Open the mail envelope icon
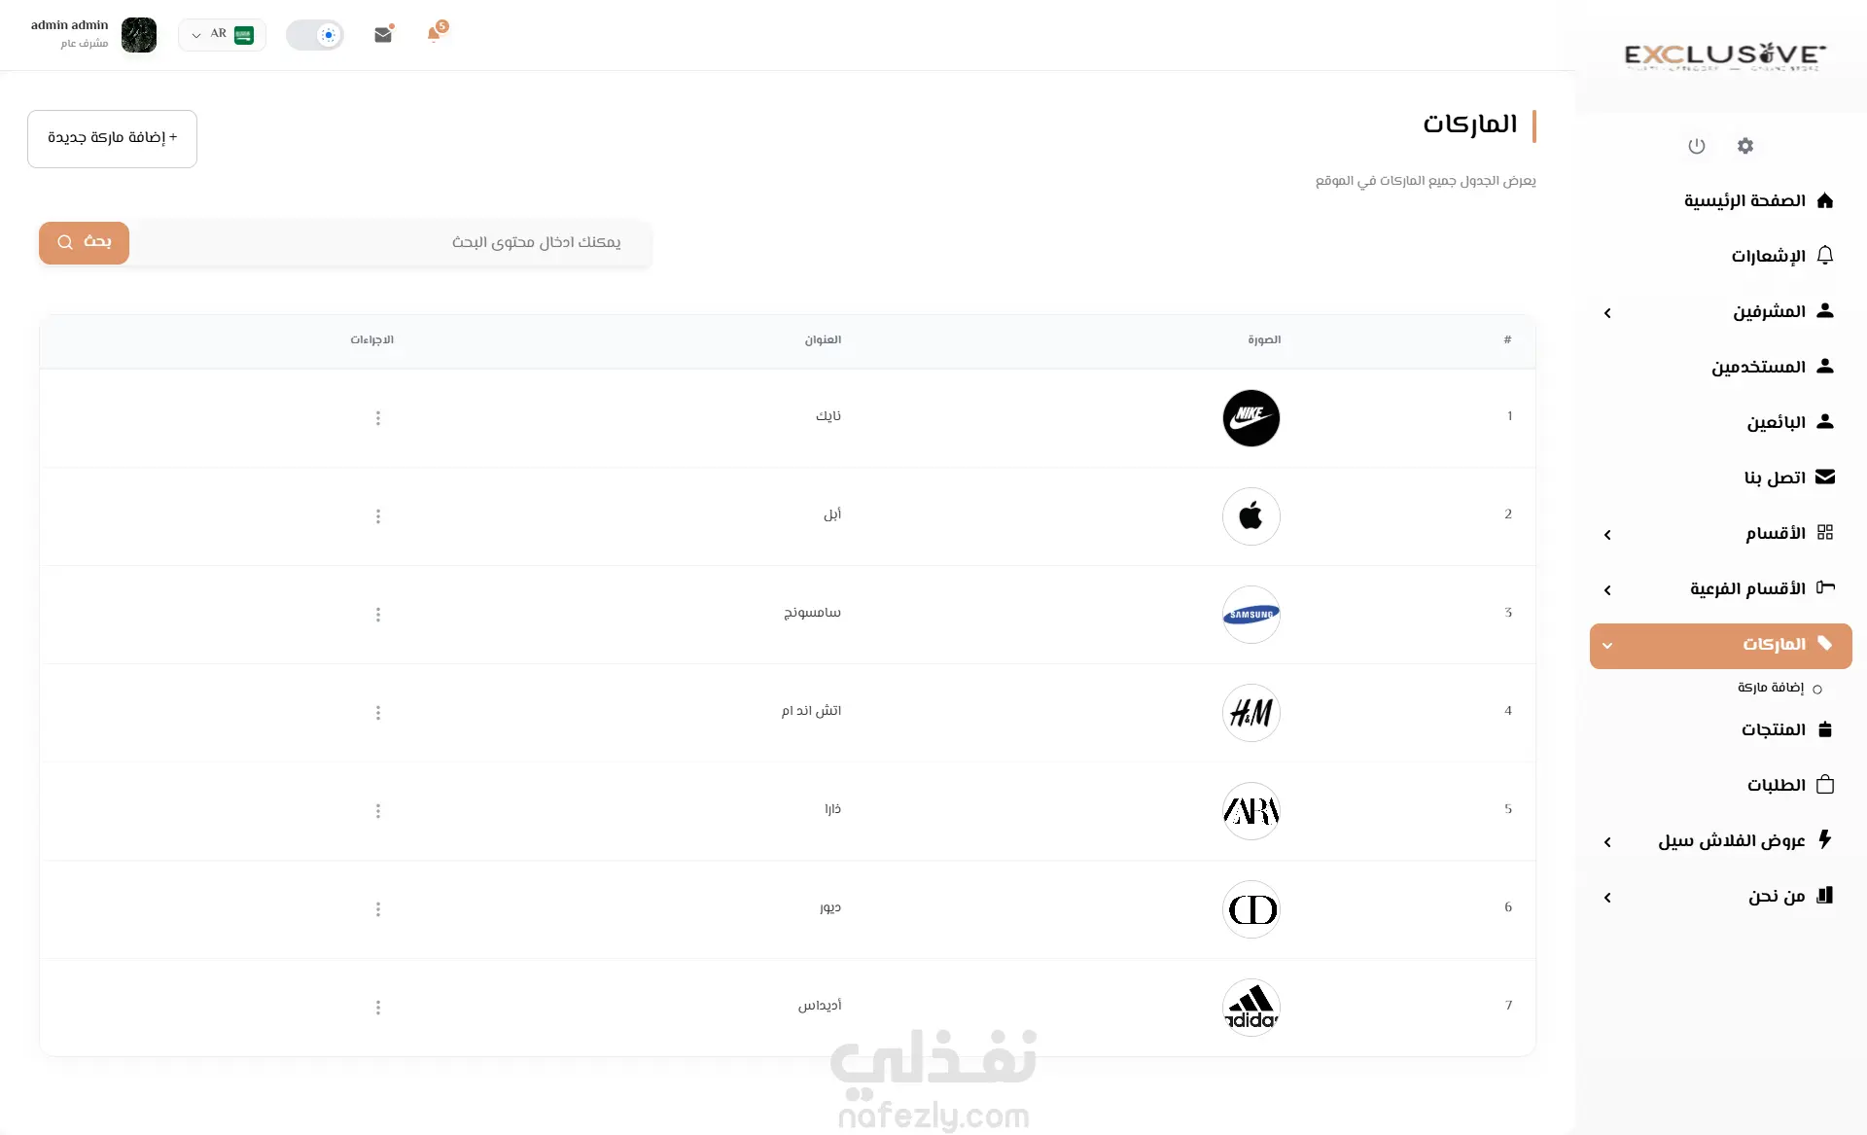 [x=383, y=34]
